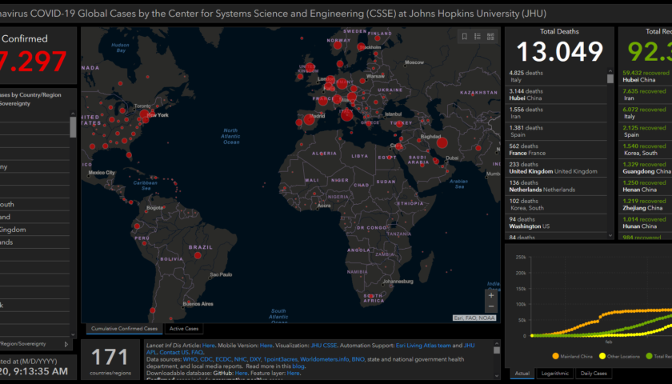
Task: Click the country list scroll-down arrow
Action: pos(73,334)
